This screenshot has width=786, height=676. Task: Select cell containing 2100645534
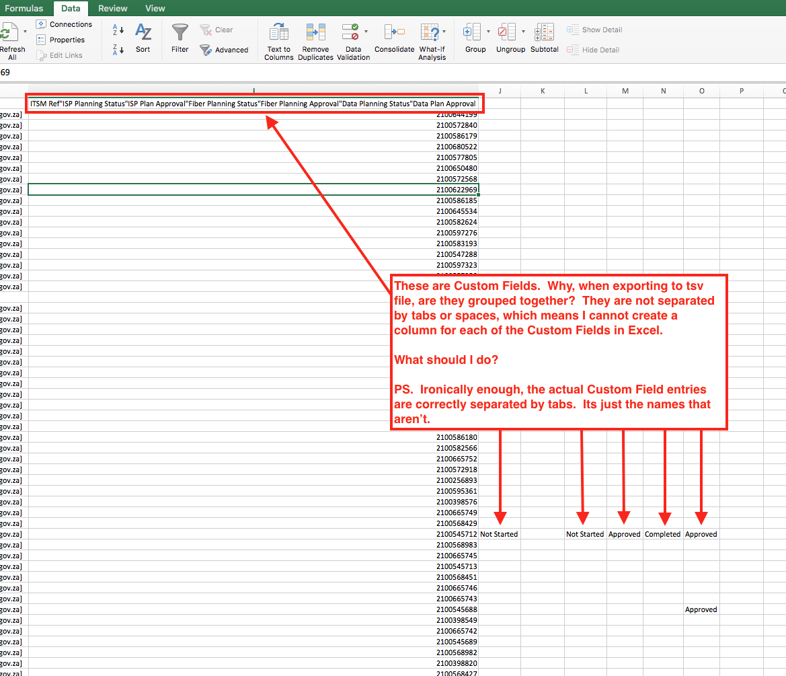click(x=253, y=211)
